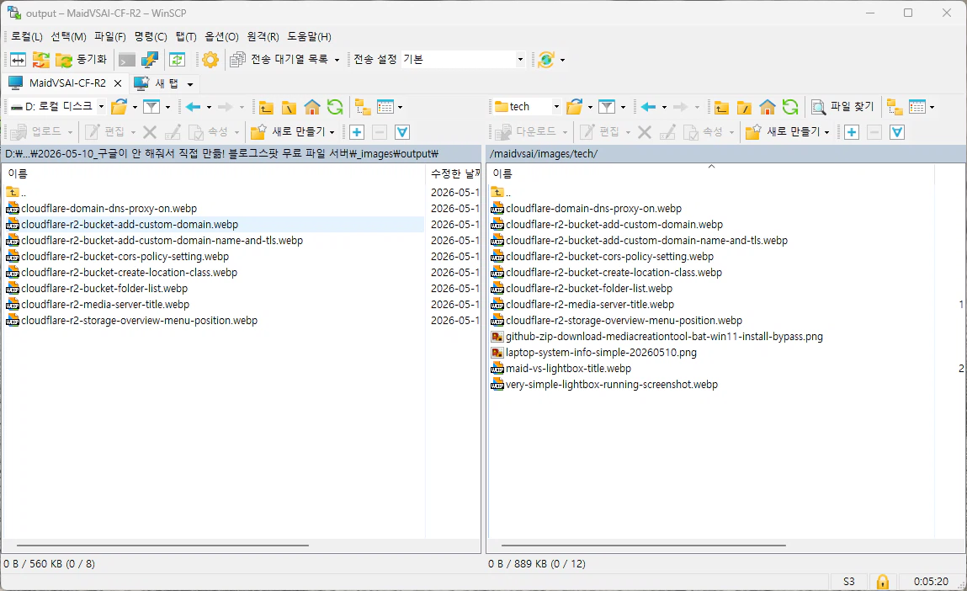967x591 pixels.
Task: Go back in local panel history
Action: 193,107
